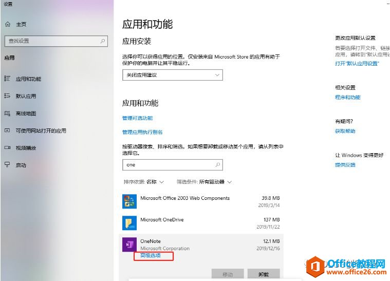Click the 移动 move button

[x=228, y=274]
